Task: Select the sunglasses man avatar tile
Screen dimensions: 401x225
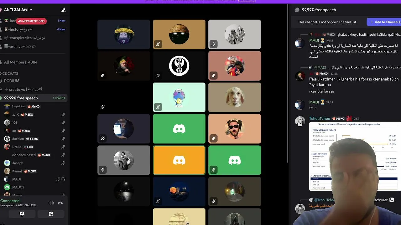Action: (235, 129)
